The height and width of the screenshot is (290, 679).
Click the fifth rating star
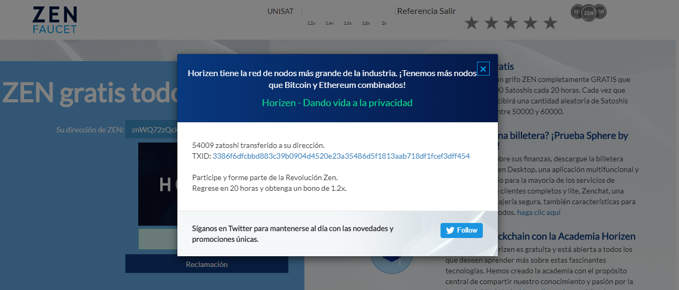click(550, 23)
